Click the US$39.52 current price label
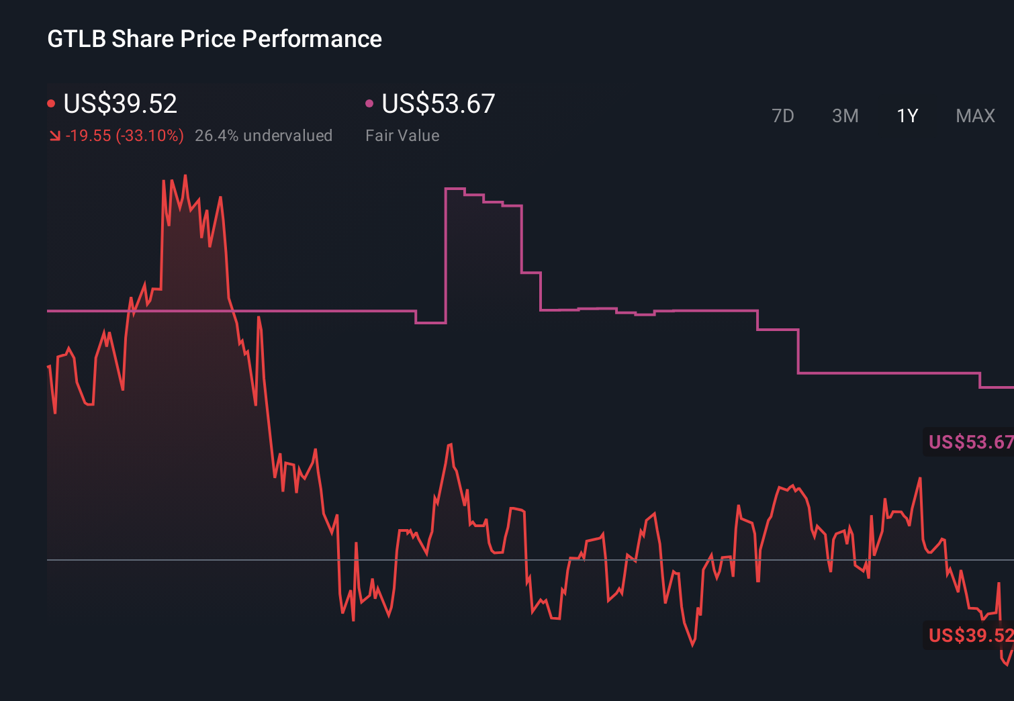Screen dimensions: 1014x701 120,104
